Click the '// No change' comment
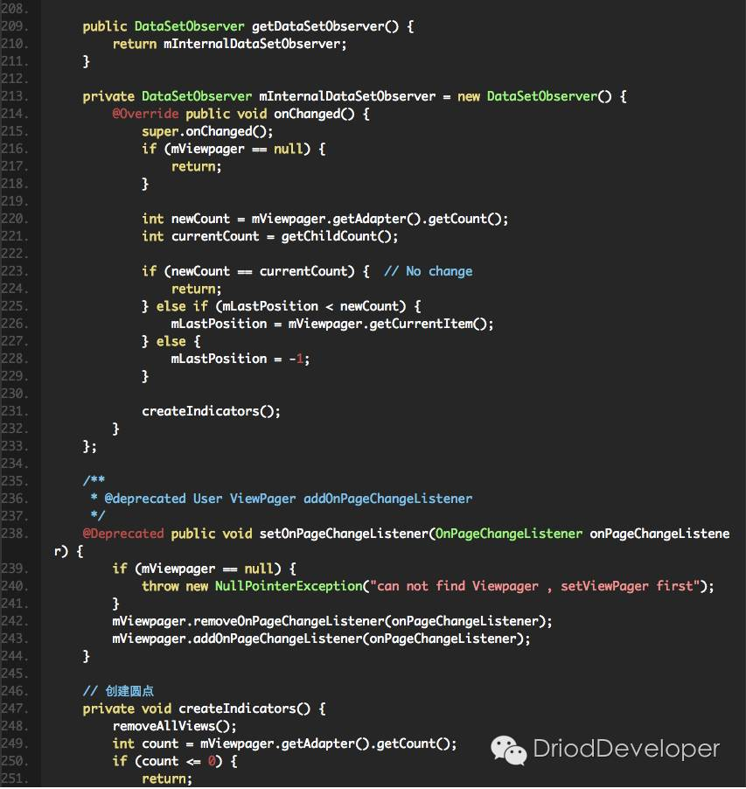Viewport: 746px width, 789px height. point(428,271)
